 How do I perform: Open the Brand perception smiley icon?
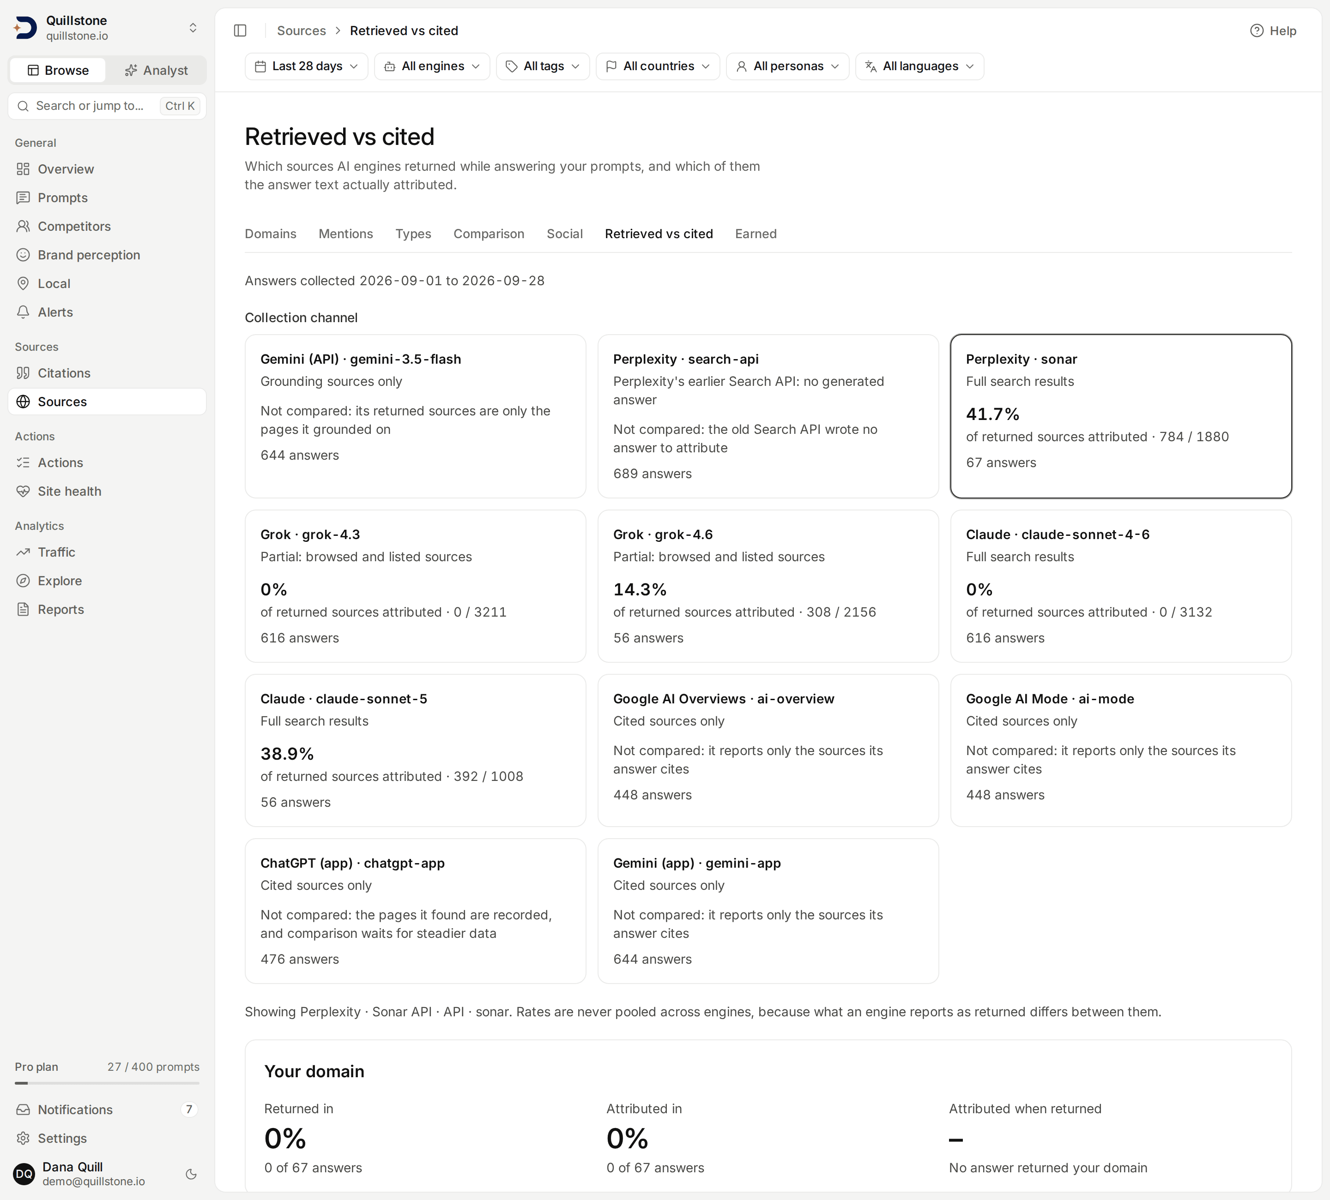pos(23,254)
